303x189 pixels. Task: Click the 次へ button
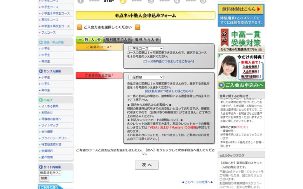pos(147,165)
